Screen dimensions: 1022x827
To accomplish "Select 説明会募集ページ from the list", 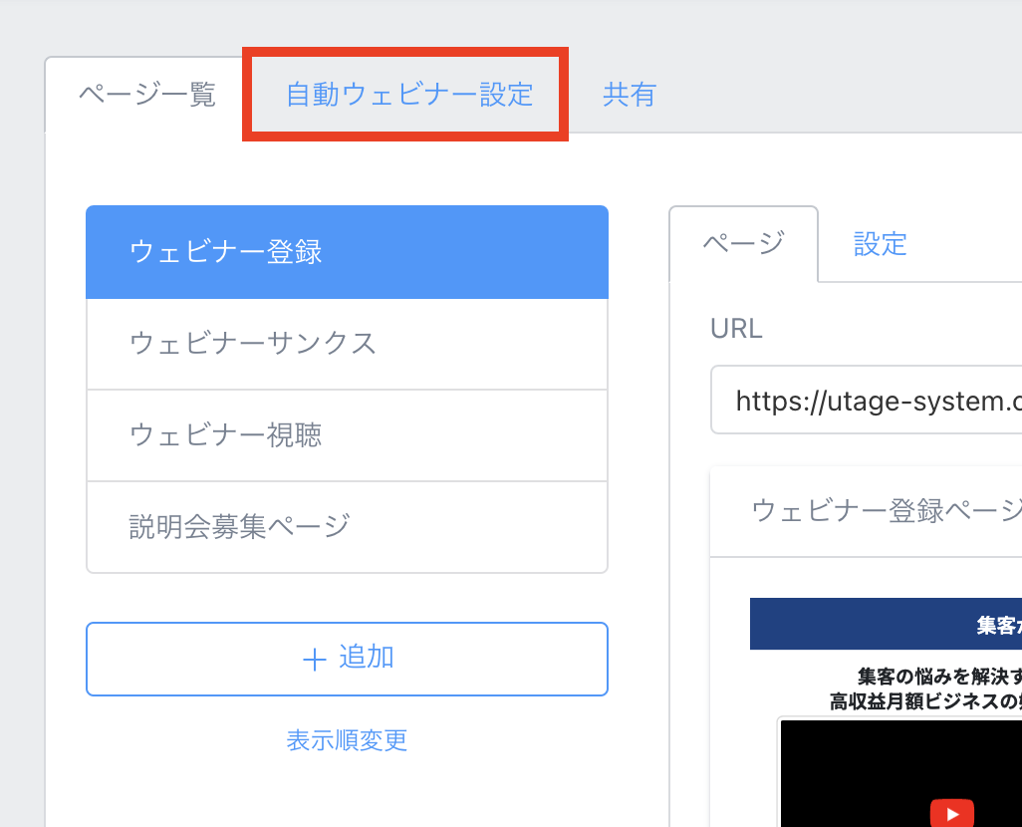I will [347, 526].
